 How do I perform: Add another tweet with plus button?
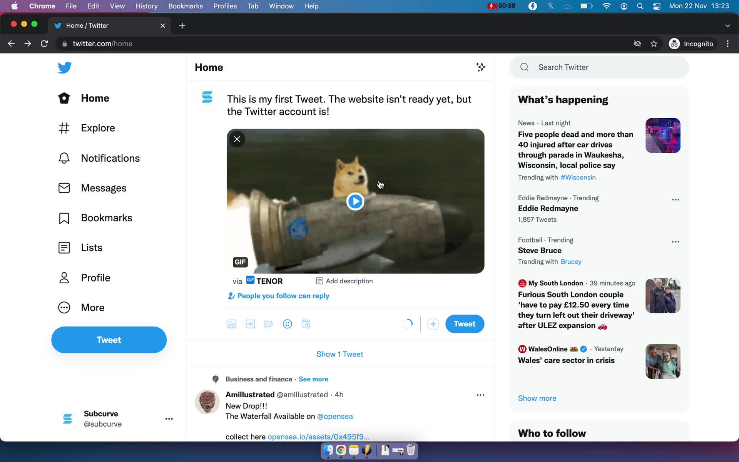point(433,324)
